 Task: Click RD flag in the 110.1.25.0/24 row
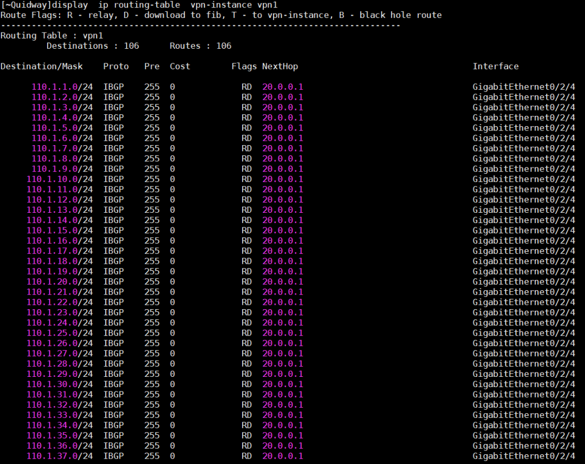pos(246,333)
